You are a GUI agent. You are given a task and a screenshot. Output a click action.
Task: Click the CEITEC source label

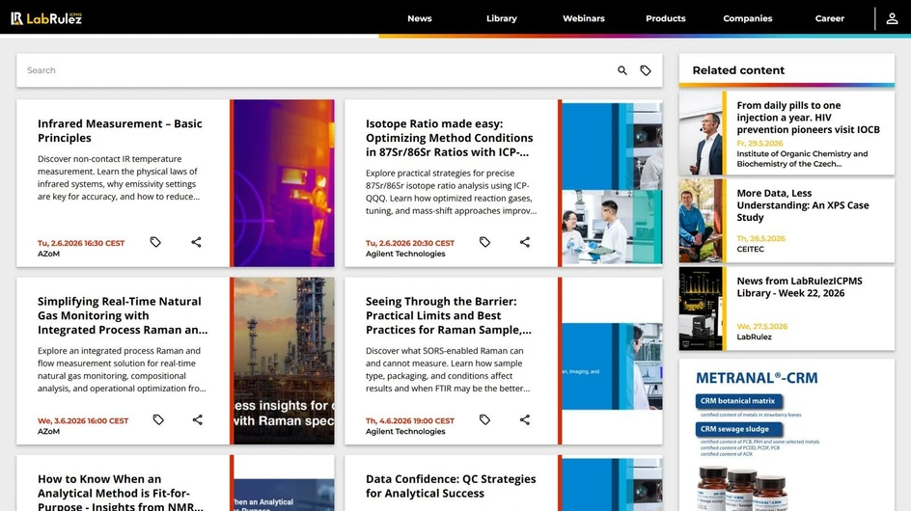[x=751, y=249]
